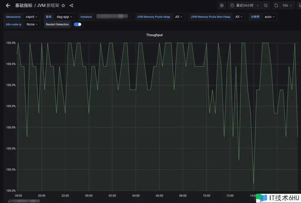The height and width of the screenshot is (203, 301).
Task: Click the Instance selector field
Action: click(113, 17)
